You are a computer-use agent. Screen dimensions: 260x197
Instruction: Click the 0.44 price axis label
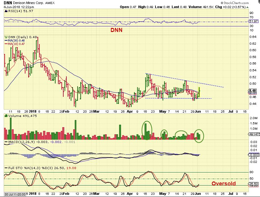[253, 104]
